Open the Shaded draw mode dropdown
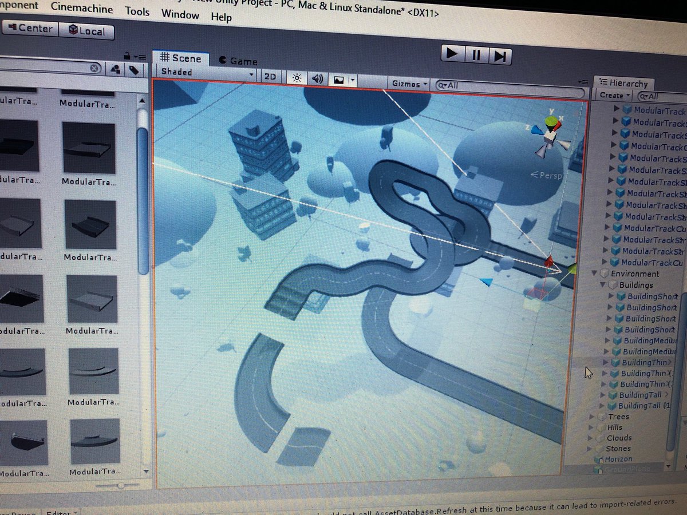This screenshot has width=687, height=515. click(207, 73)
